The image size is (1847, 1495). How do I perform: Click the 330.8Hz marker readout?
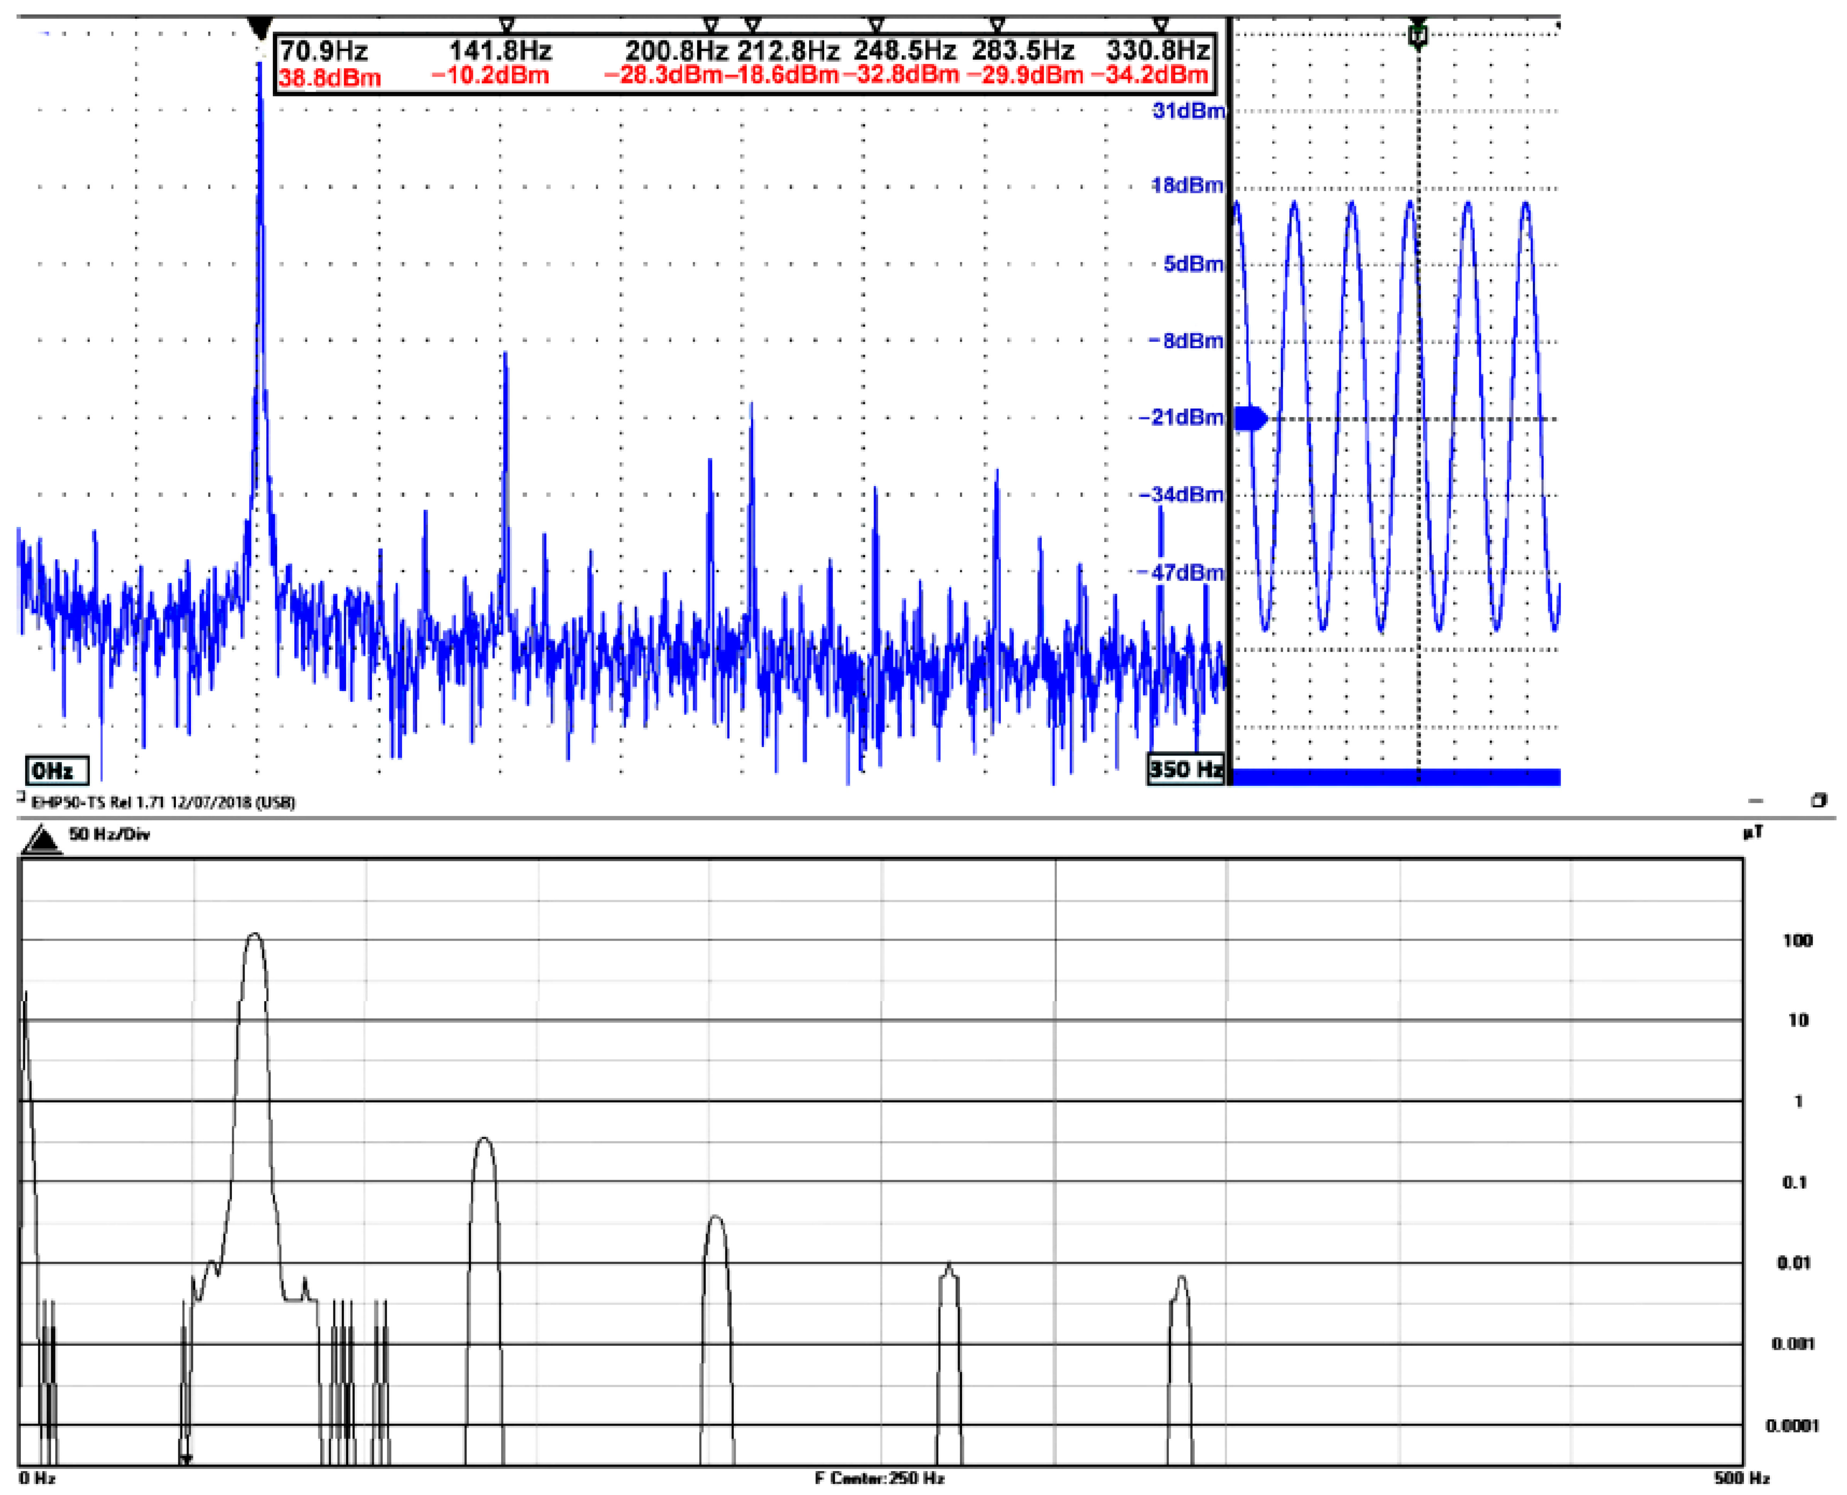point(1158,51)
